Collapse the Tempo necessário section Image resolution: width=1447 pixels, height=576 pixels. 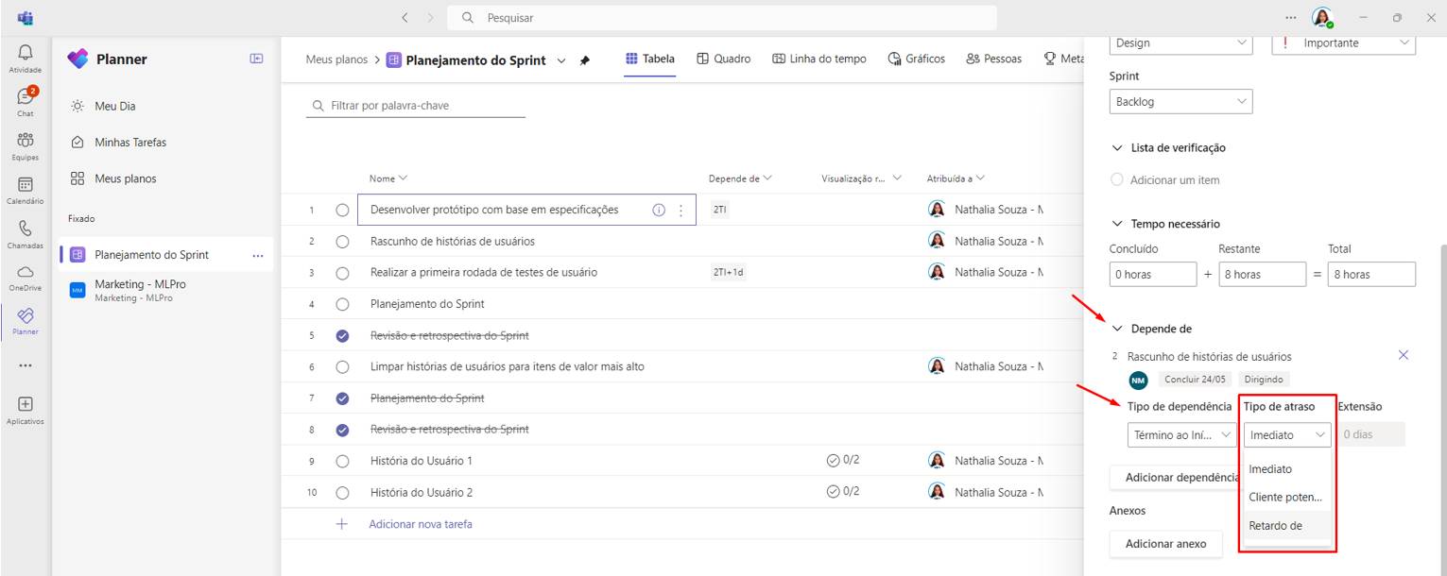pyautogui.click(x=1118, y=224)
